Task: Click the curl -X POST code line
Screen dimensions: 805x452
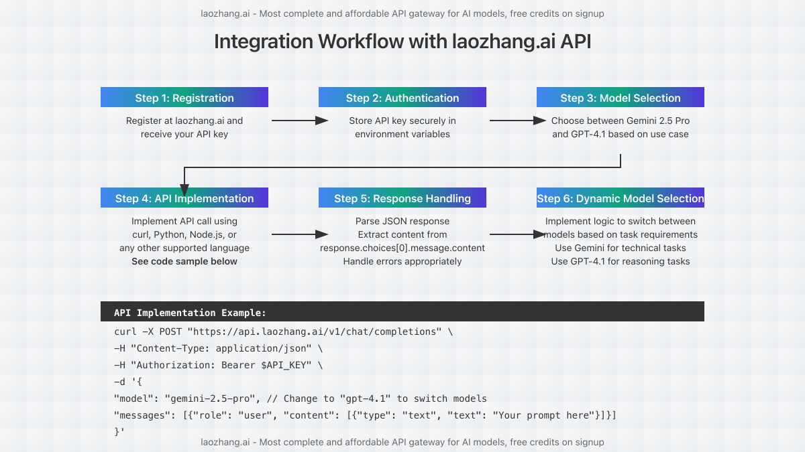Action: click(284, 331)
